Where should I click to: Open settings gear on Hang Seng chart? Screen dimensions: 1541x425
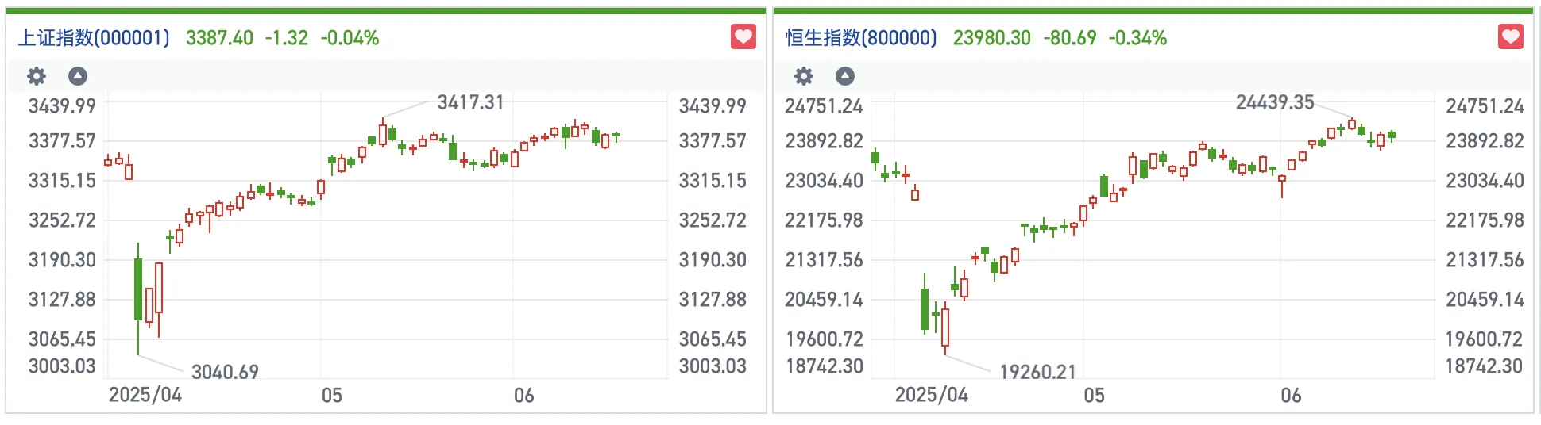[804, 76]
